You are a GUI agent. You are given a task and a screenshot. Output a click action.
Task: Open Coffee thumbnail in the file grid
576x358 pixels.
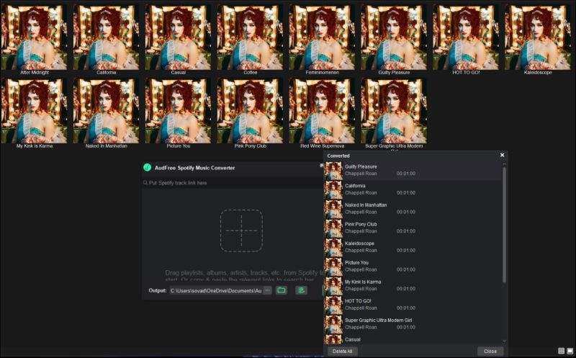pyautogui.click(x=250, y=37)
